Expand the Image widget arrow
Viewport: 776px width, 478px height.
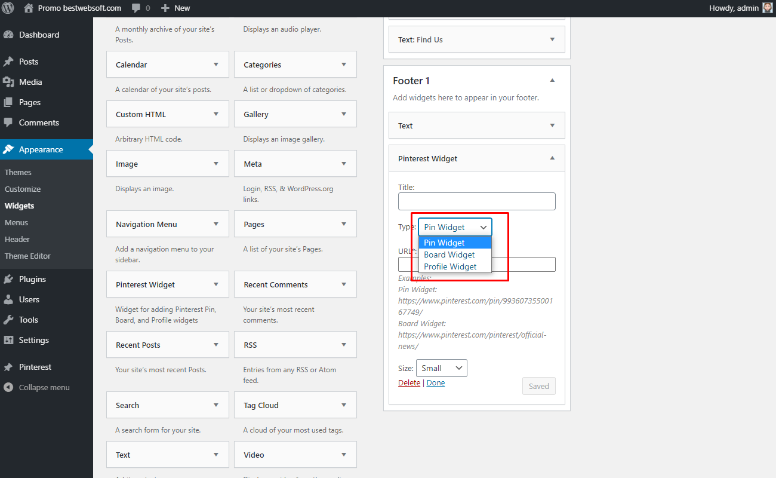click(215, 164)
